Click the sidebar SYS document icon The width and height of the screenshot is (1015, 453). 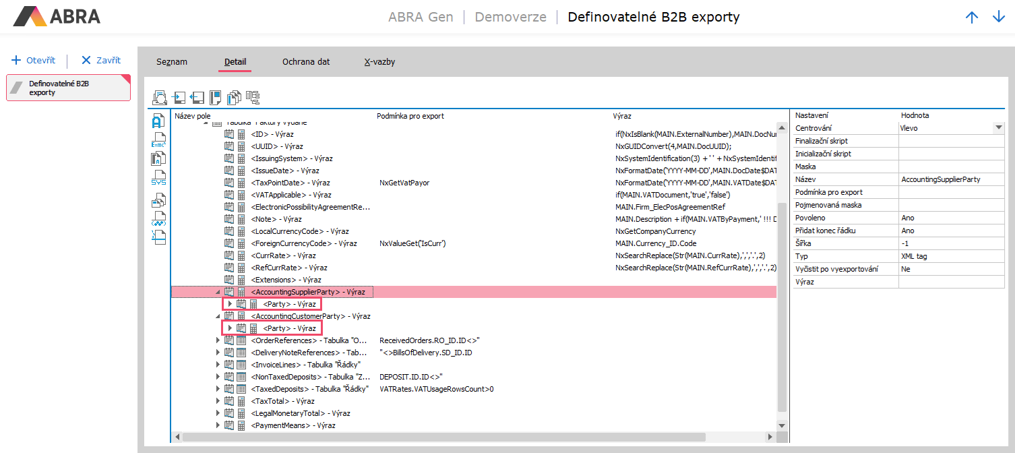[x=158, y=178]
